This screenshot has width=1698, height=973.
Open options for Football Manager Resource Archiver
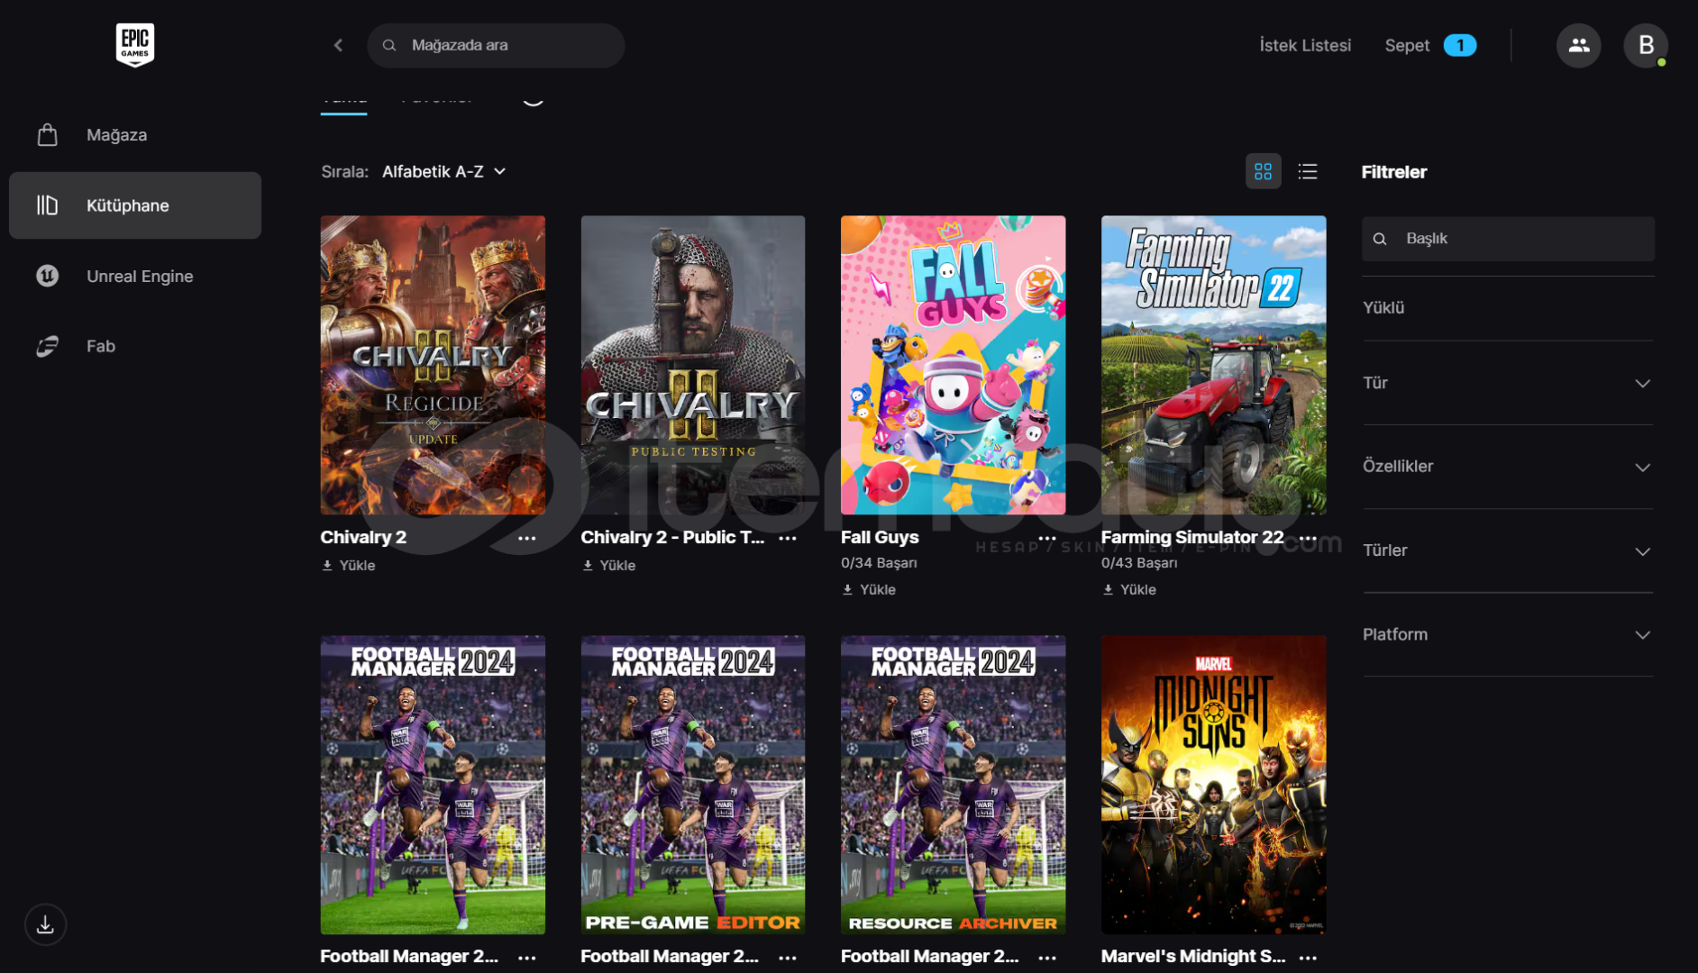click(x=1047, y=958)
